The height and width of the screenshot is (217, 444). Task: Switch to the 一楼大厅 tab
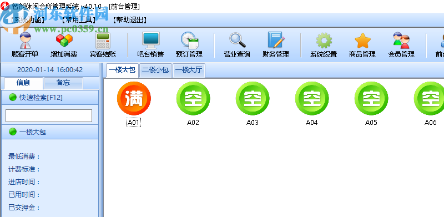[x=189, y=70]
